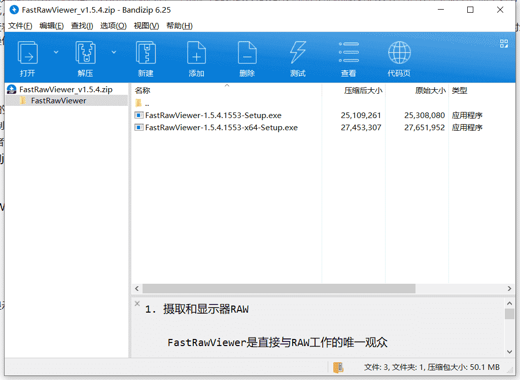Image resolution: width=520 pixels, height=380 pixels.
Task: Click the grid layout icon in toolbar corner
Action: point(504,44)
